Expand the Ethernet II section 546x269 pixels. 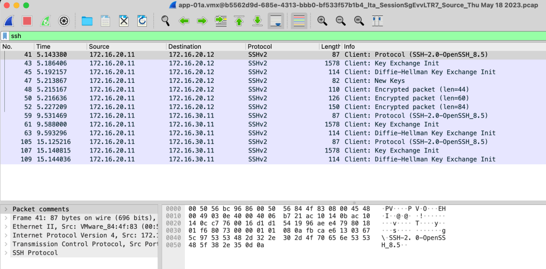click(x=5, y=226)
